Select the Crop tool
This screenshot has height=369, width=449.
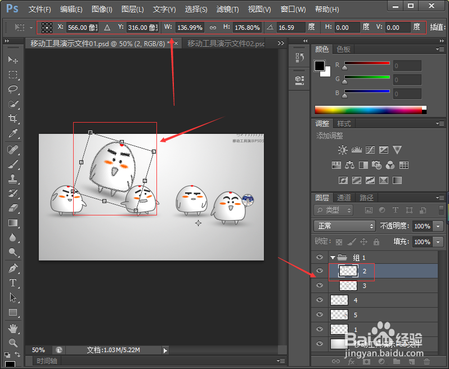point(12,119)
